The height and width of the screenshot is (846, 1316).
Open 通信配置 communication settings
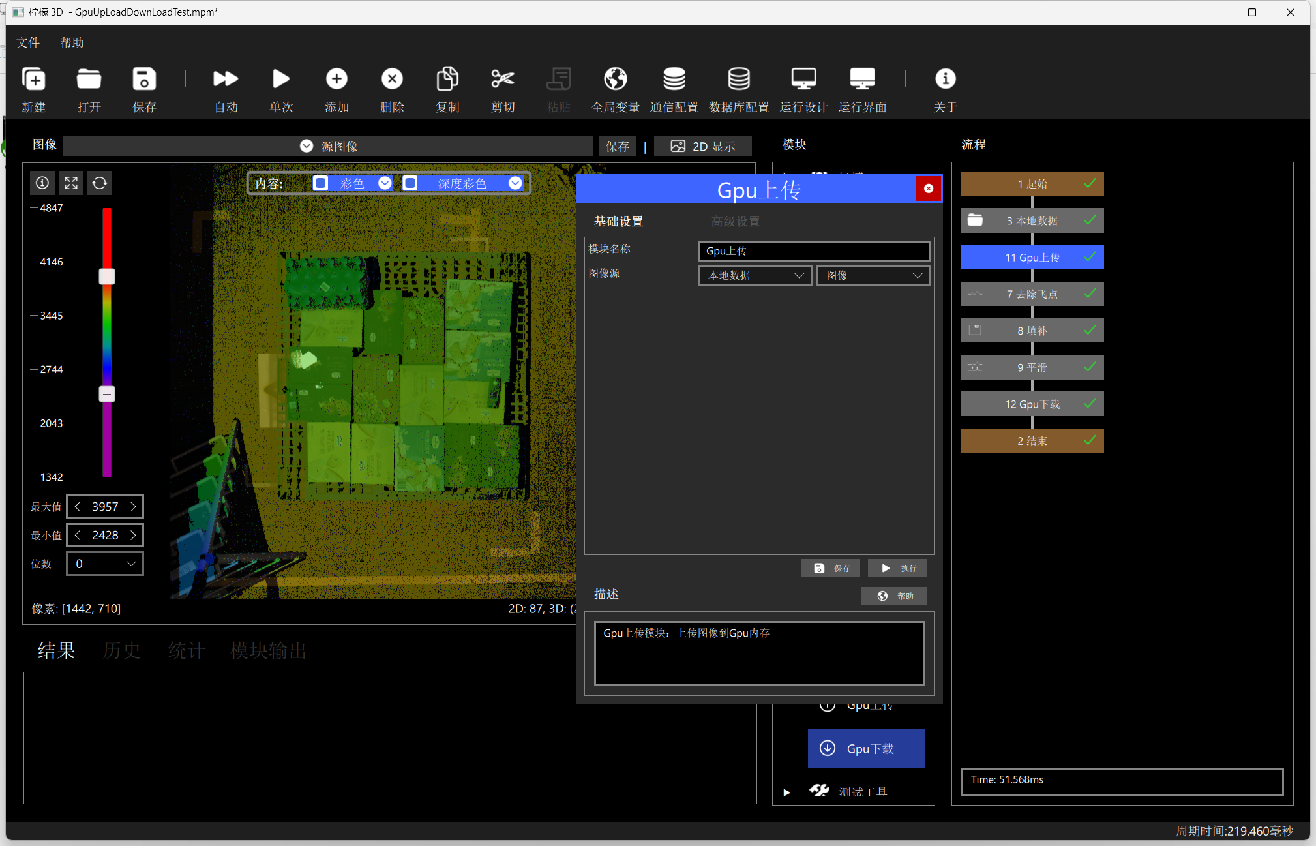[x=674, y=79]
